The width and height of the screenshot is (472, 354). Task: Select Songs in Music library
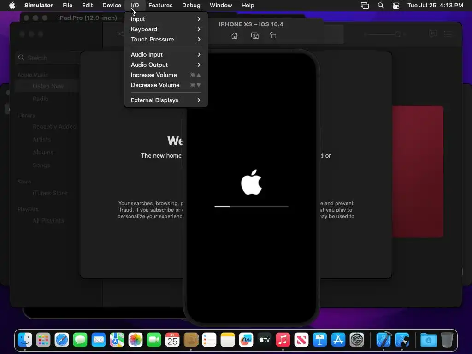(x=41, y=165)
